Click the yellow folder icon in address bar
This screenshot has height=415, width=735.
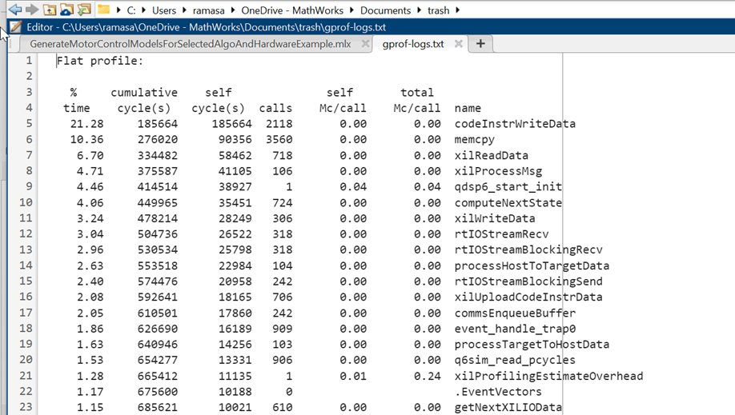click(x=103, y=10)
